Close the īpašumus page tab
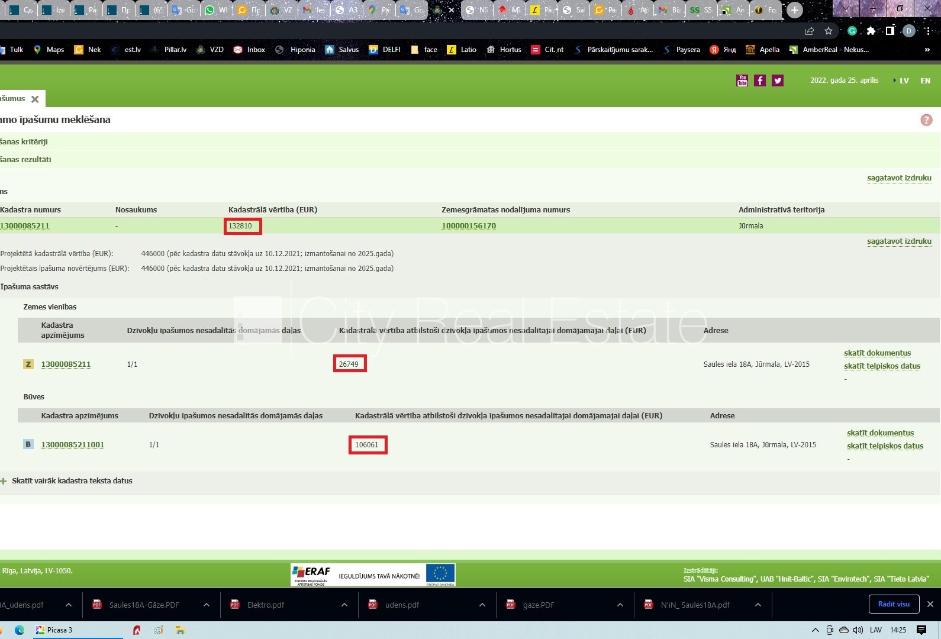 (35, 99)
